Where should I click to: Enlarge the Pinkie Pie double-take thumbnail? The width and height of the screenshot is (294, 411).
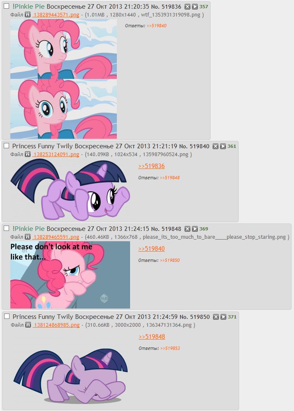click(64, 79)
